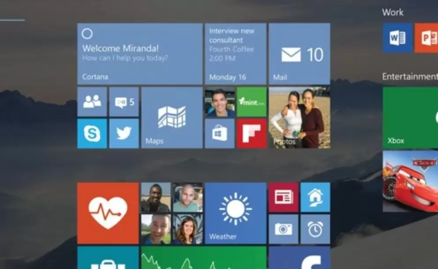The height and width of the screenshot is (269, 438).
Task: Launch Word from the Work group
Action: (397, 38)
